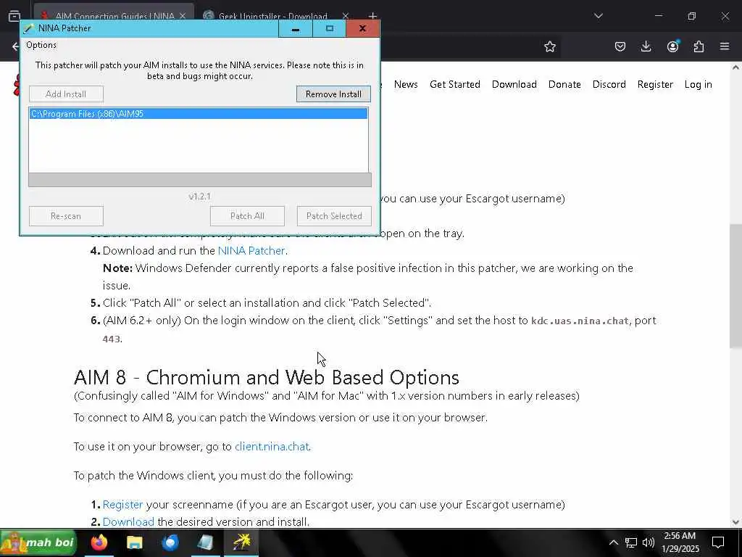The height and width of the screenshot is (557, 742).
Task: Open NINA Patcher wand icon on taskbar
Action: point(241,542)
